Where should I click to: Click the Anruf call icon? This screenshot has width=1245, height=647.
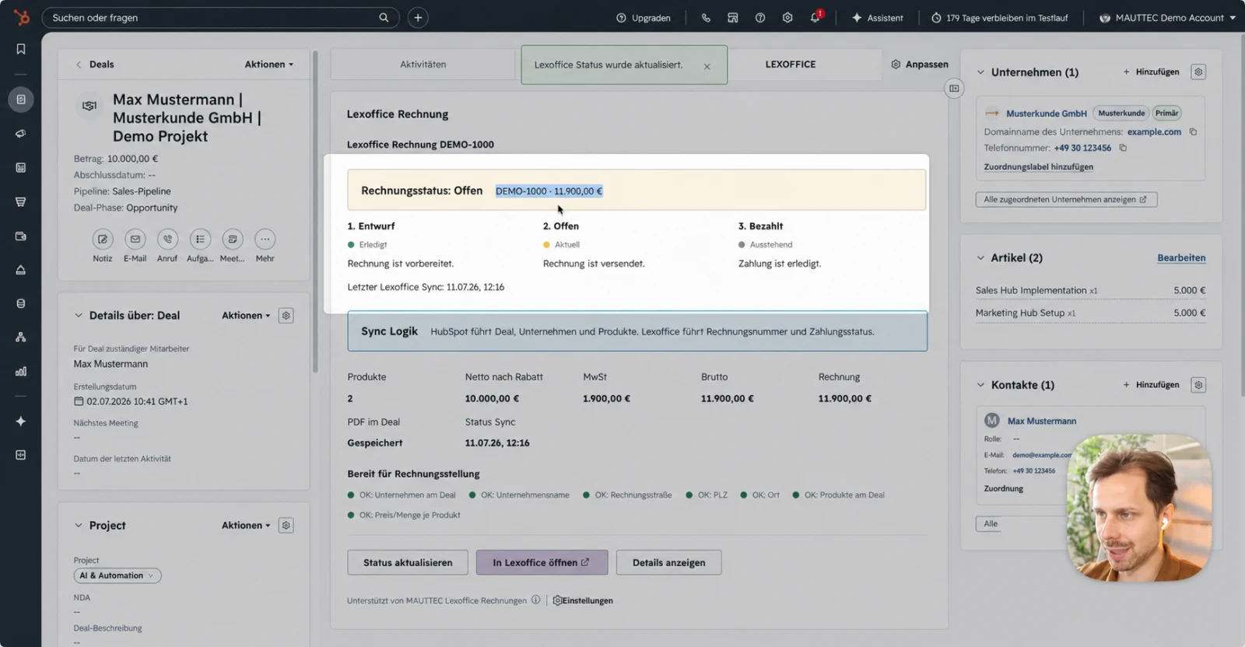(167, 239)
